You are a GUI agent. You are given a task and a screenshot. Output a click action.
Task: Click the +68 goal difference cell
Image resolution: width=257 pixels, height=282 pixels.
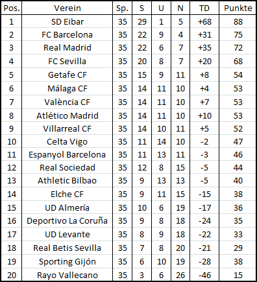tap(204, 21)
